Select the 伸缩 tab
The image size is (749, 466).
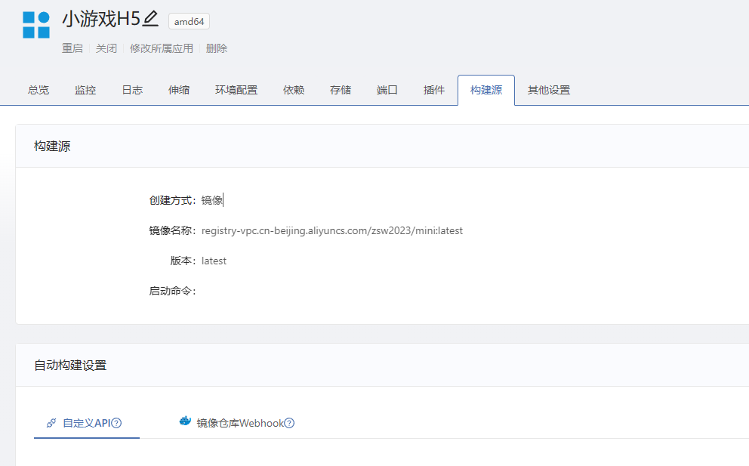[178, 88]
